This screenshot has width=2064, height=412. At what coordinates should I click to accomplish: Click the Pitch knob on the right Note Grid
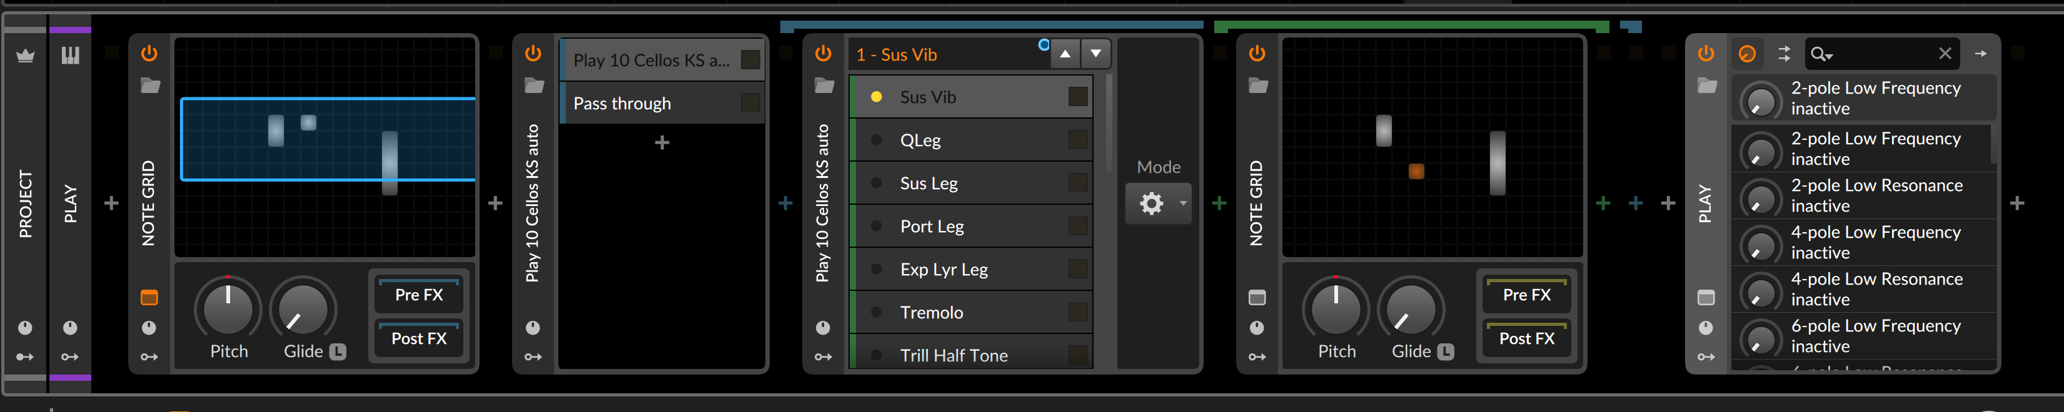tap(1336, 309)
